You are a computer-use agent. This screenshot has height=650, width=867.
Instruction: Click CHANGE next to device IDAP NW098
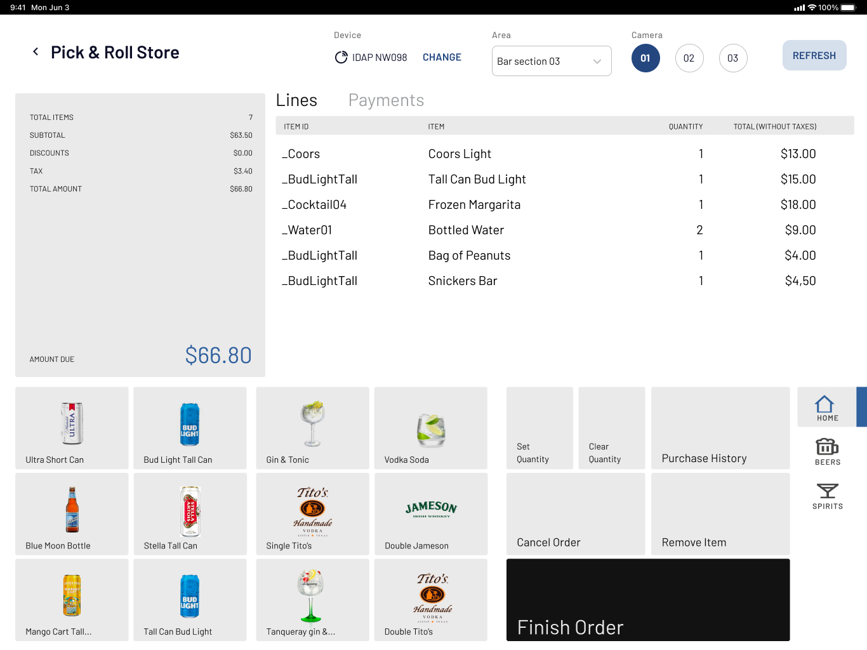[x=442, y=57]
